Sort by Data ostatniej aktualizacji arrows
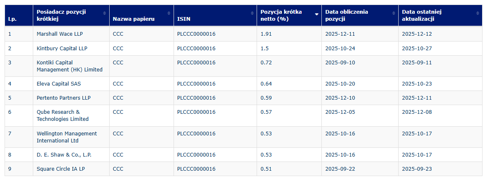 click(478, 13)
